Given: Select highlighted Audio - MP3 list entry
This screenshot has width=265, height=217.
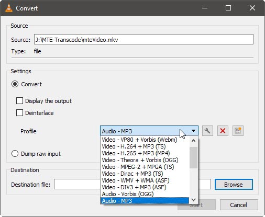Looking at the screenshot, I should point(145,201).
